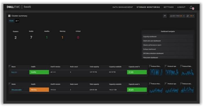Open the Dedupe dashboard link
This screenshot has width=203, height=107.
(168, 49)
